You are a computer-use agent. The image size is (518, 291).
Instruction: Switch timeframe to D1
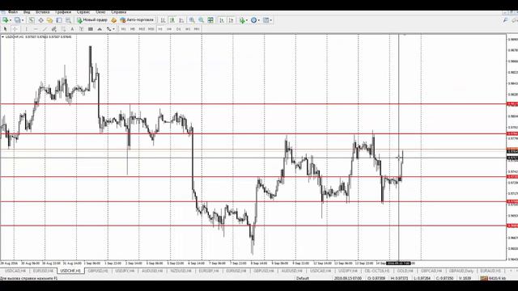click(x=178, y=29)
